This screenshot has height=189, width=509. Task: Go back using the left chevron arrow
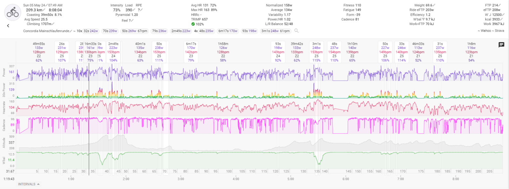click(x=8, y=26)
